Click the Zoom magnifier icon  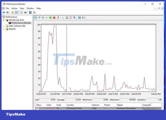74,18
